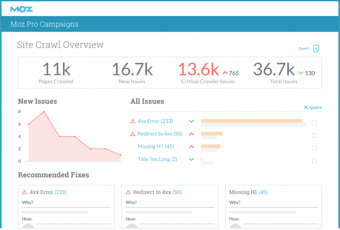This screenshot has height=230, width=340.
Task: Click Why? label in 4xx Error card
Action: pos(27,203)
